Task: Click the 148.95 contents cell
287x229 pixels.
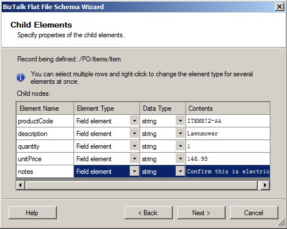Action: pos(228,159)
